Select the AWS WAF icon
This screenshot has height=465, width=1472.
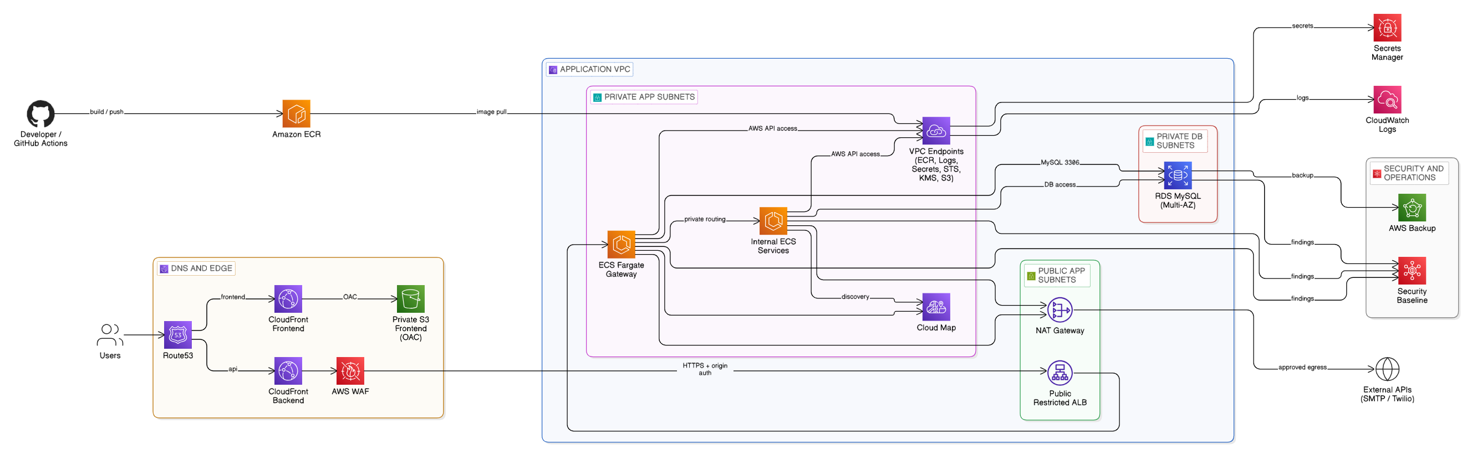pyautogui.click(x=350, y=371)
